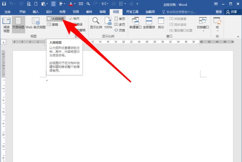Click the magnifier find icon in the quick access toolbar

pyautogui.click(x=88, y=4)
